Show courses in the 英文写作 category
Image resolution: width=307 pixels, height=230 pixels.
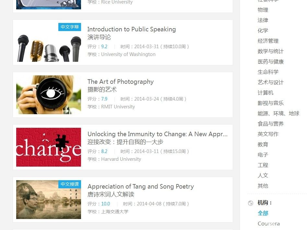tap(268, 134)
